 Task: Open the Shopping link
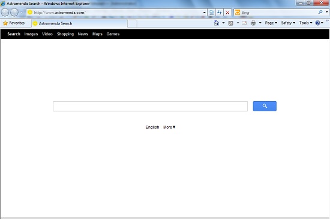65,34
